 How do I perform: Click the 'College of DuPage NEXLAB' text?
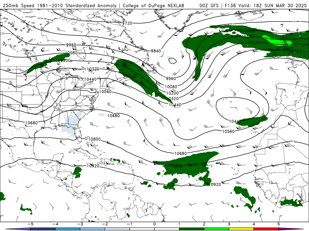coord(153,5)
